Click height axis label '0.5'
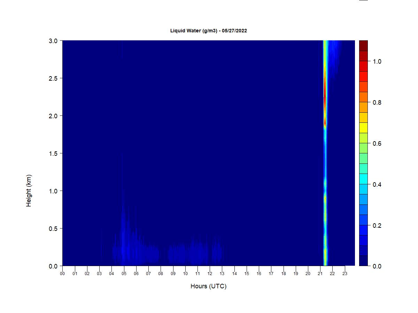Screen dimensions: 418x313 point(53,228)
